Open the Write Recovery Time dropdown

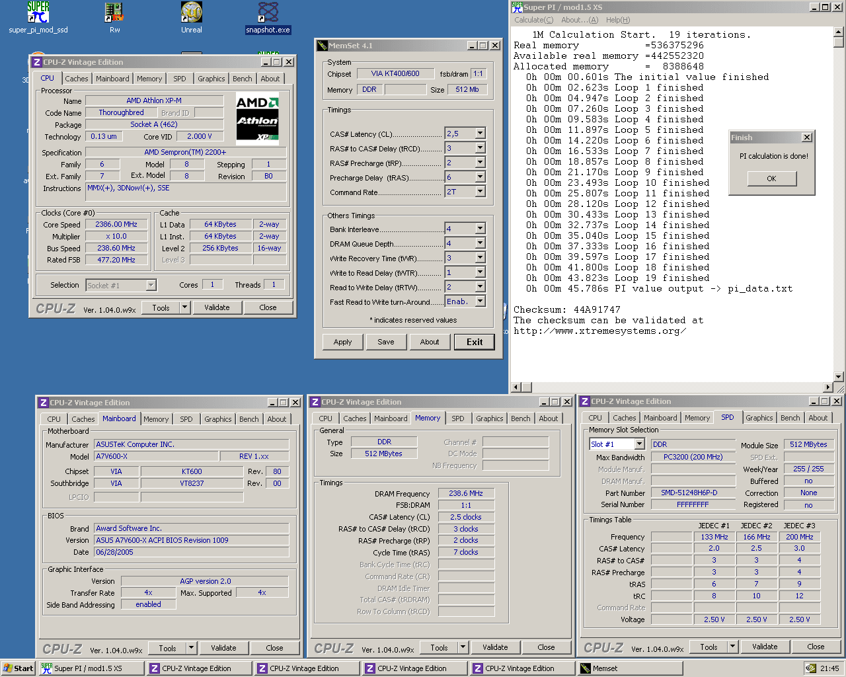coord(481,258)
